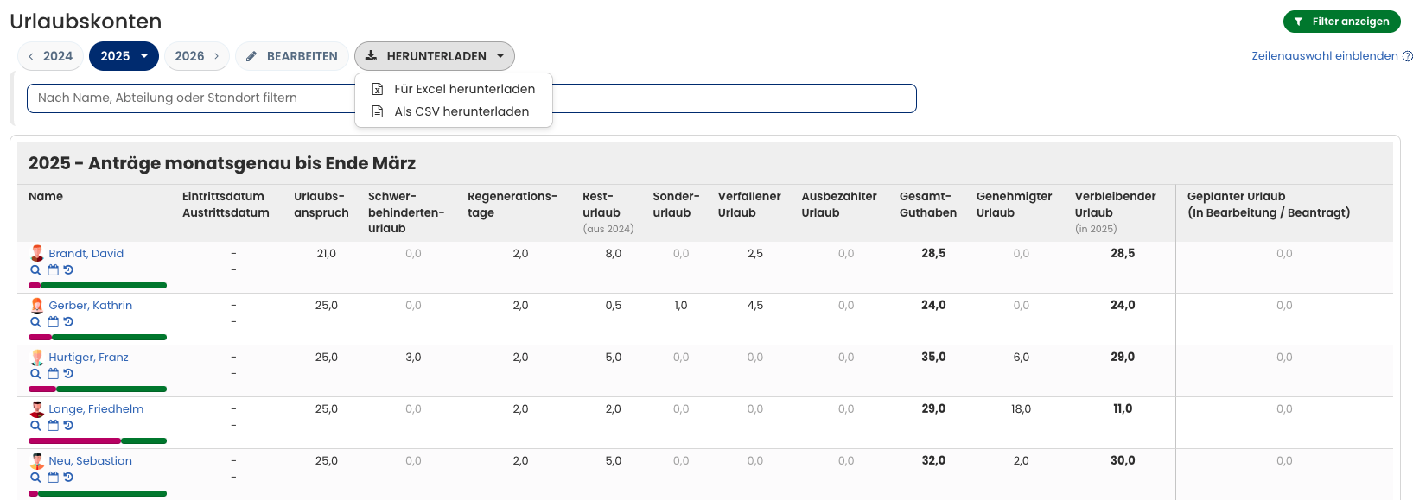Viewport: 1413px width, 500px height.
Task: Toggle filters with Filter anzeigen button
Action: click(1341, 22)
